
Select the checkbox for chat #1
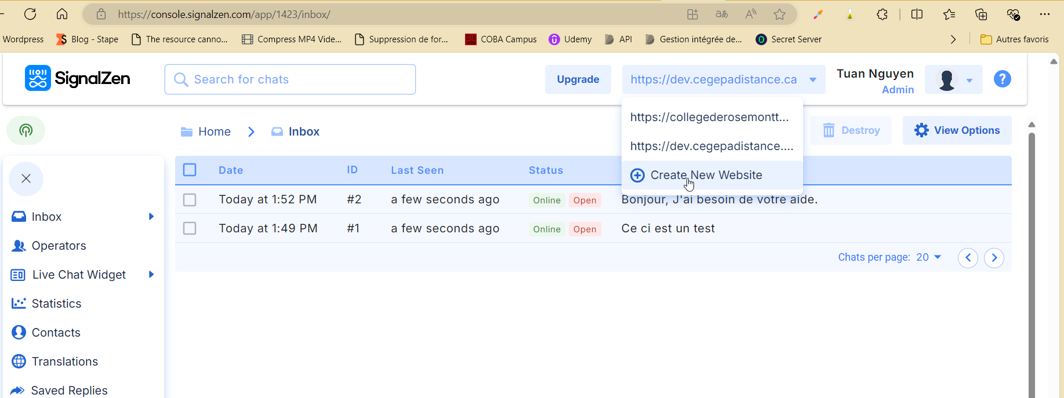coord(190,228)
